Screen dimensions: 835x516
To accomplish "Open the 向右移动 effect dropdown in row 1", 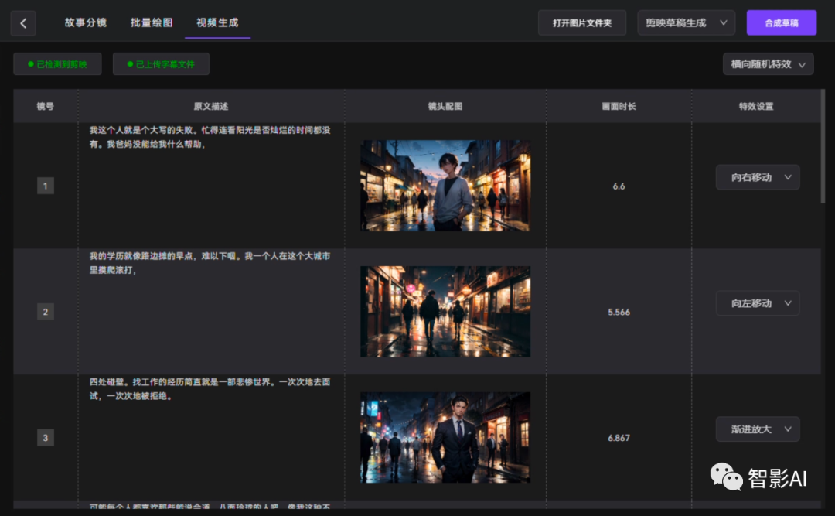I will (757, 177).
